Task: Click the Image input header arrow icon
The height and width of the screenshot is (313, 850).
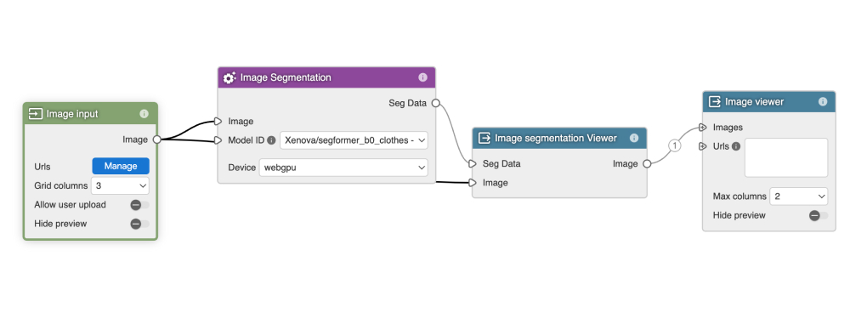Action: 36,114
